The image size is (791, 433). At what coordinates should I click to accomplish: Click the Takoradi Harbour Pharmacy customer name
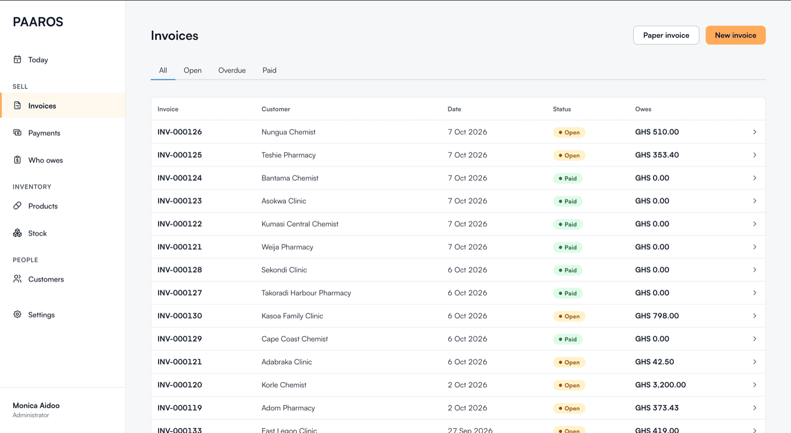(307, 293)
